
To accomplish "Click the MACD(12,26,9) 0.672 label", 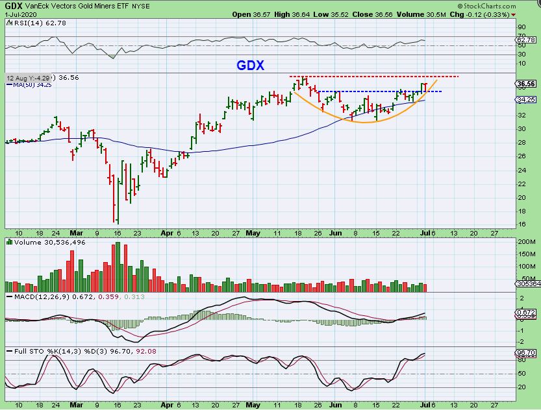I will coord(53,296).
